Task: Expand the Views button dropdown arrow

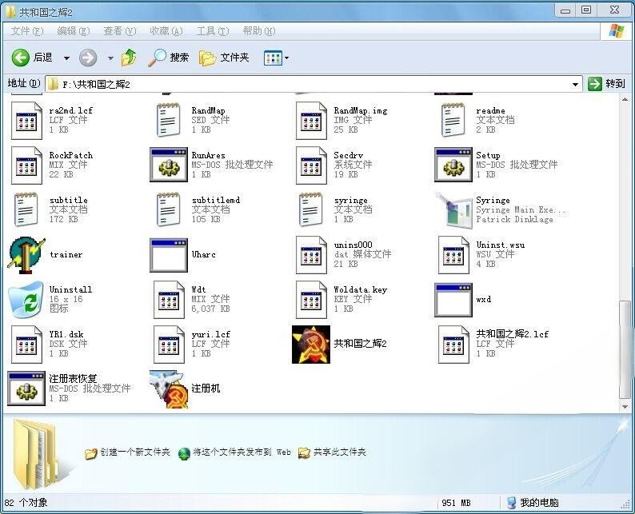Action: (287, 58)
